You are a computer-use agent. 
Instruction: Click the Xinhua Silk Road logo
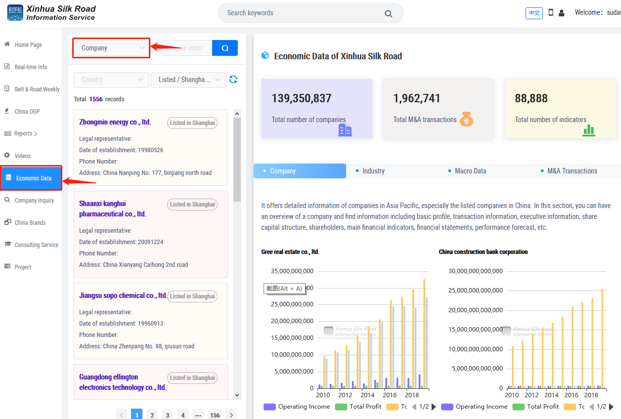click(51, 13)
